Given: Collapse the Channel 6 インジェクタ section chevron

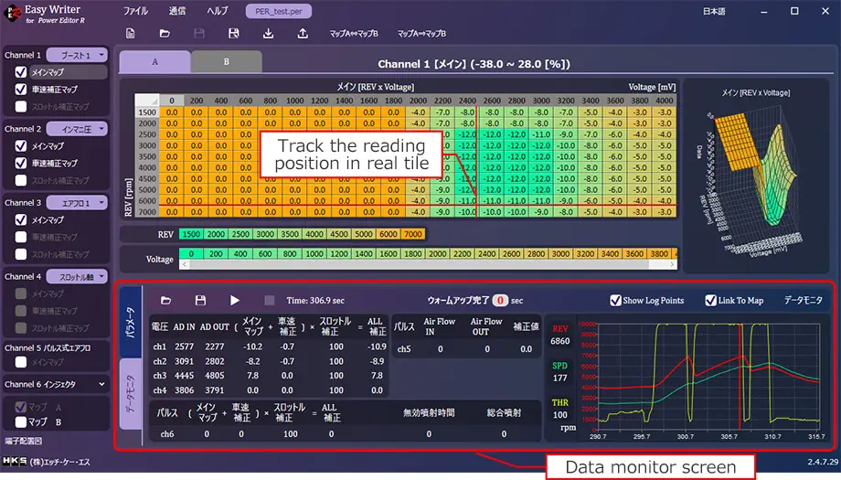Looking at the screenshot, I should (x=101, y=384).
